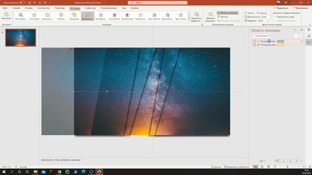Switch to Slide Sorter view icon
Image resolution: width=312 pixels, height=175 pixels.
[262, 167]
